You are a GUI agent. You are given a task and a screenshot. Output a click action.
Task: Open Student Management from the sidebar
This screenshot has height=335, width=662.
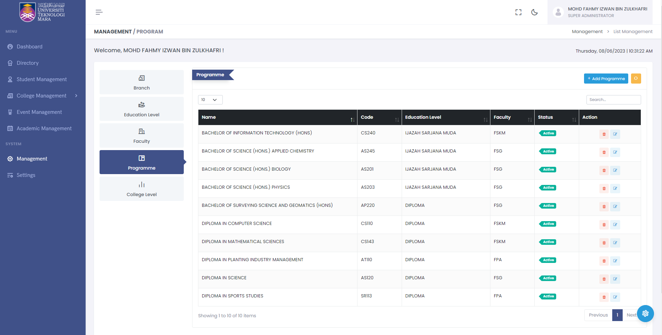[x=41, y=79]
